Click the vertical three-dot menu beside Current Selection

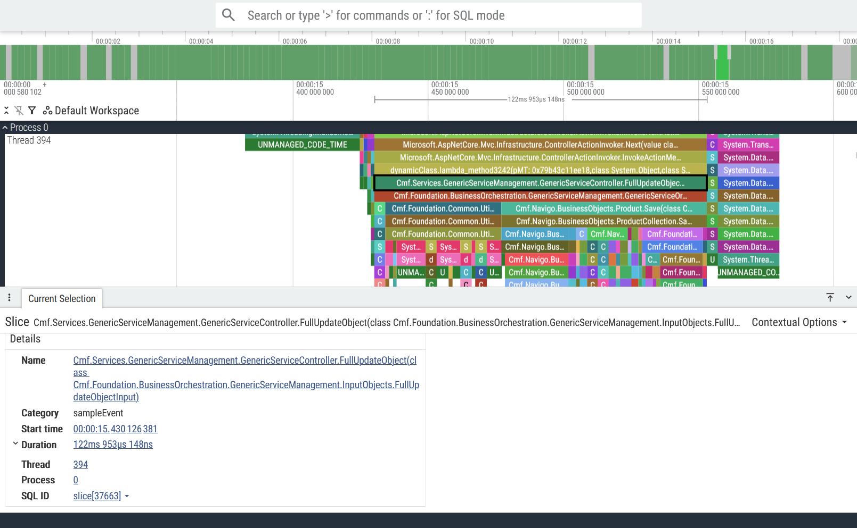pos(9,298)
